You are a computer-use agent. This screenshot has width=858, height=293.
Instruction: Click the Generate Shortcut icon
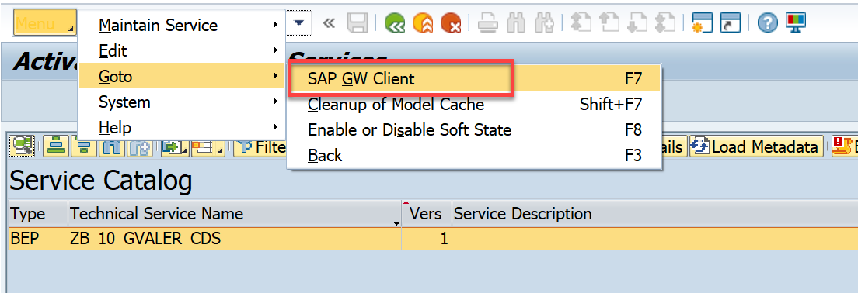(730, 23)
